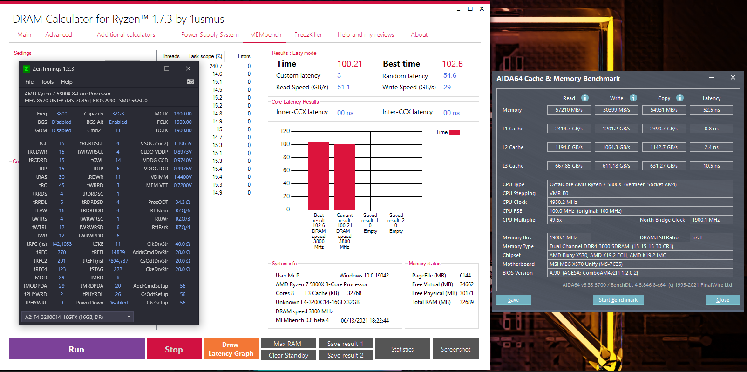Click Draw Latency Graph button
Viewport: 747px width, 372px height.
coord(231,349)
